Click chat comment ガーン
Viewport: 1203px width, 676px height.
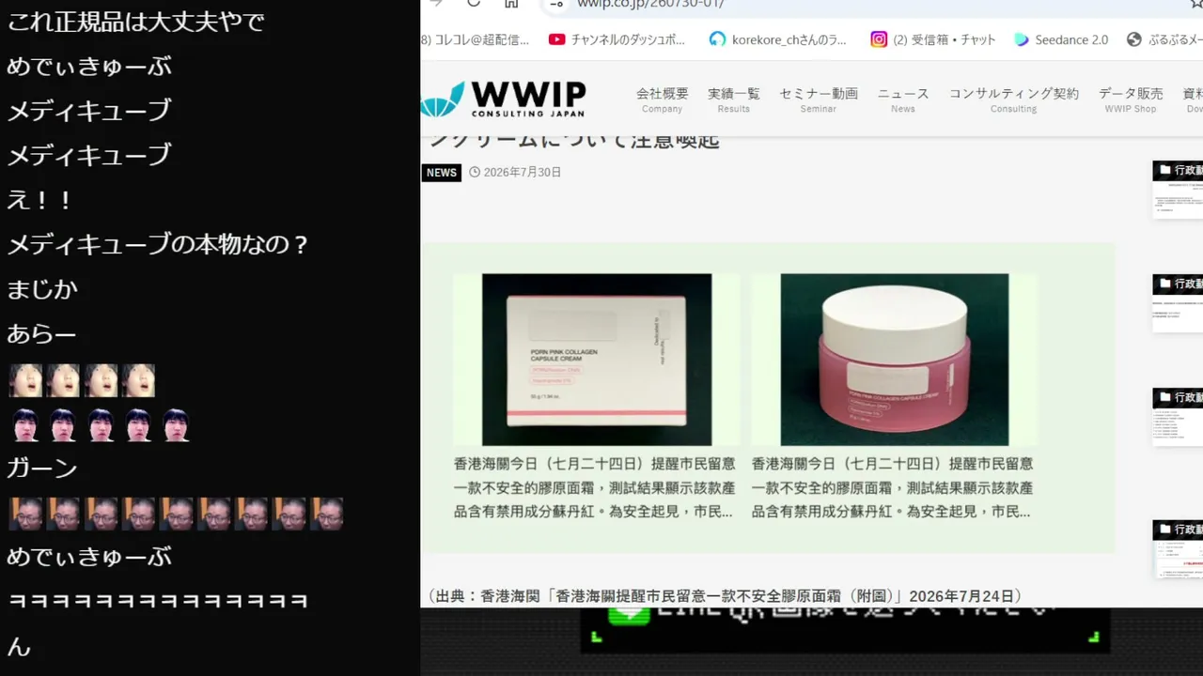(42, 468)
